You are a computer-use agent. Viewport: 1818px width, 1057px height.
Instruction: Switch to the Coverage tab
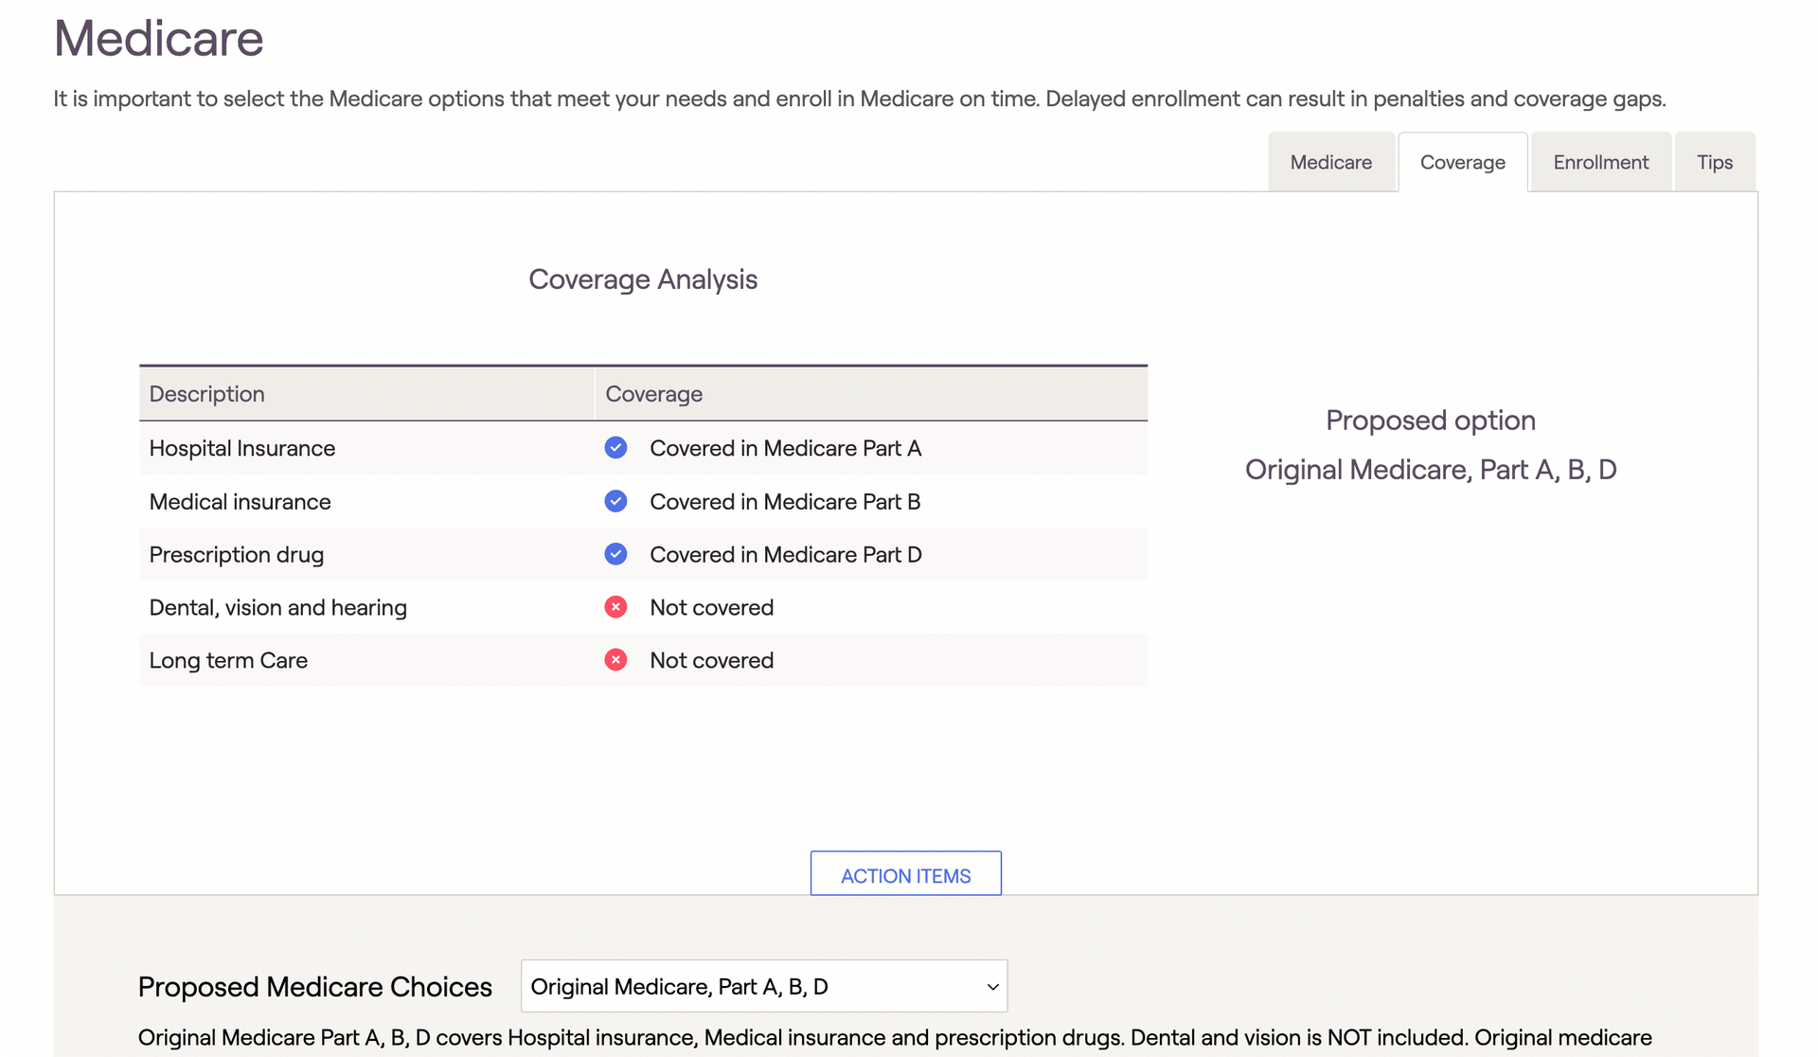coord(1462,162)
